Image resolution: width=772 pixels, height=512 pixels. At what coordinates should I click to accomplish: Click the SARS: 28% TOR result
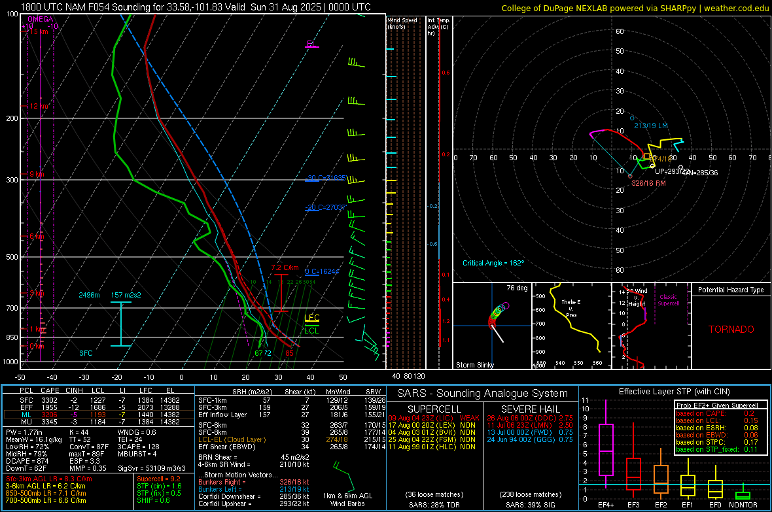(434, 505)
